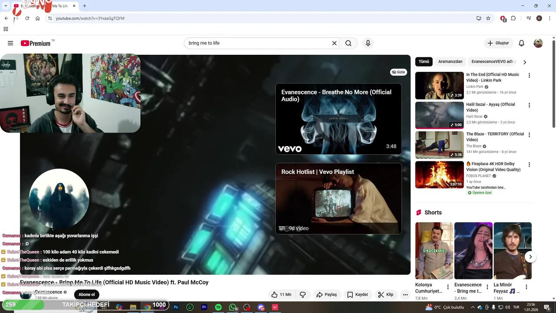Open Kolonya Cumhuriyet short thumbnail
Viewport: 556px width, 313px height.
[434, 251]
